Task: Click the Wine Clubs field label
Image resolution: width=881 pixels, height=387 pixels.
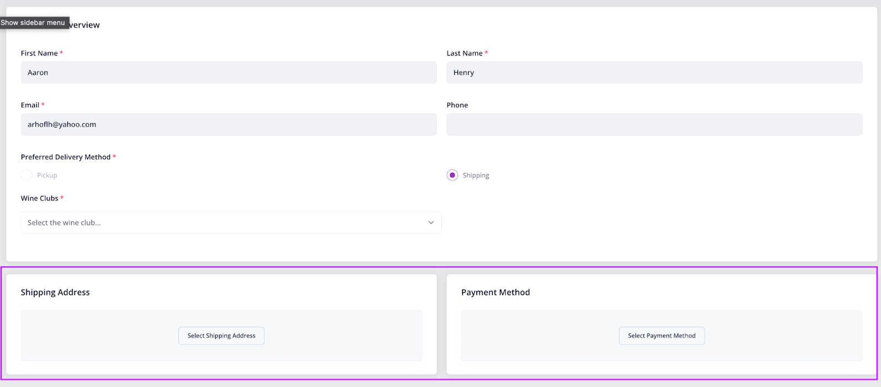Action: pyautogui.click(x=40, y=198)
